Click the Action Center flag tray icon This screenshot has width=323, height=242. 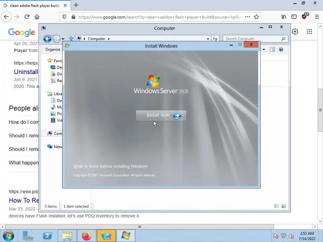276,236
